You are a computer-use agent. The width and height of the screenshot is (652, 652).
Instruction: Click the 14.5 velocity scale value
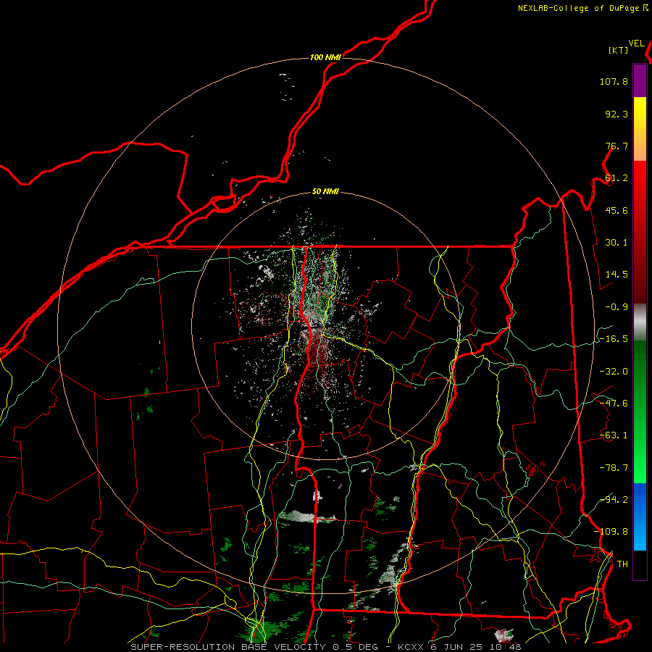pos(617,275)
